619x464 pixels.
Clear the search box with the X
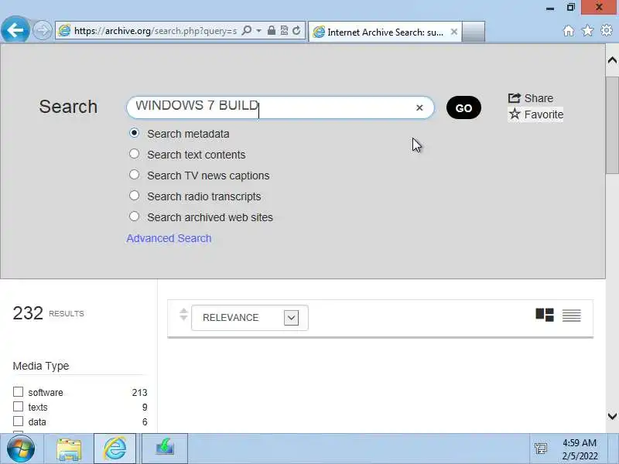[419, 107]
